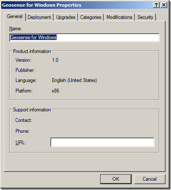171x190 pixels.
Task: Show the Security tab
Action: 145,17
